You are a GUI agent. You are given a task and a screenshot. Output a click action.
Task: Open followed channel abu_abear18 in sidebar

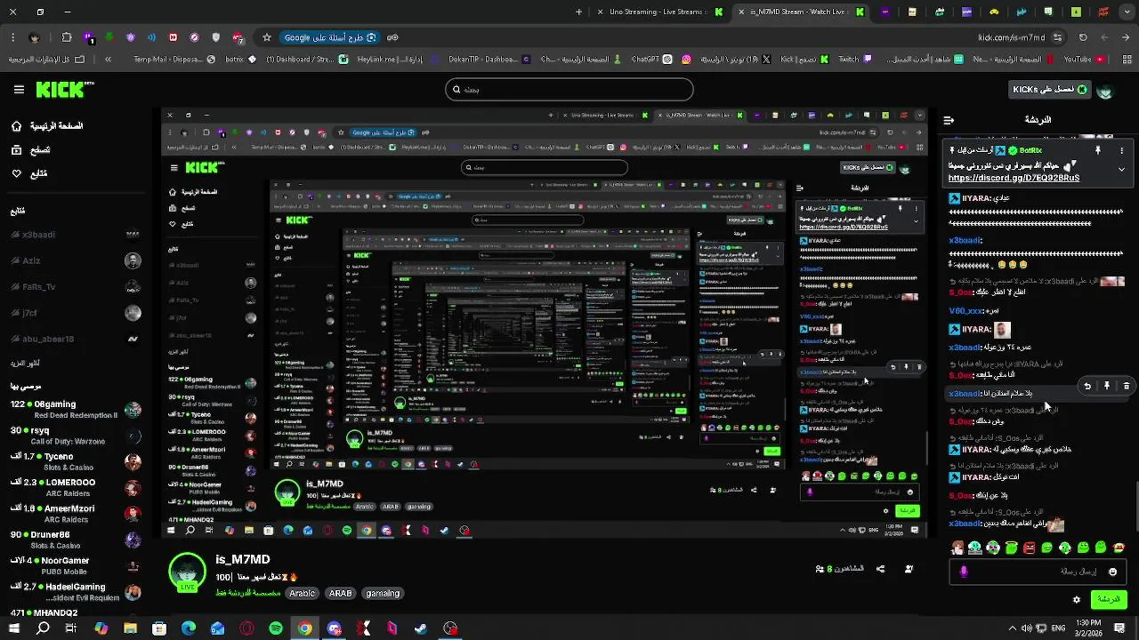point(76,339)
